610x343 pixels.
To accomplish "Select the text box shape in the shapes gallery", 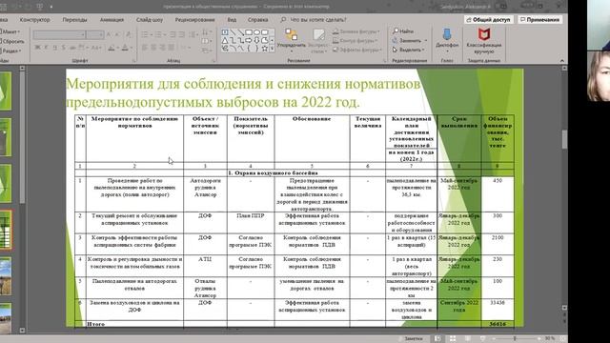I will [x=225, y=32].
